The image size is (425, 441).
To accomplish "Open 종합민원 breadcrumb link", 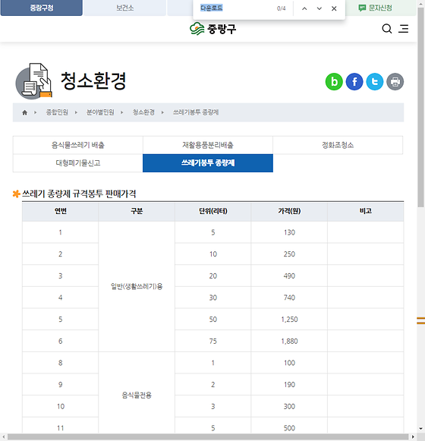I will pyautogui.click(x=57, y=112).
